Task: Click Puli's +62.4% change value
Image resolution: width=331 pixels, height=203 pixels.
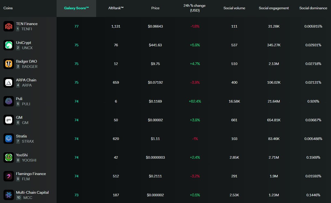Action: (195, 101)
